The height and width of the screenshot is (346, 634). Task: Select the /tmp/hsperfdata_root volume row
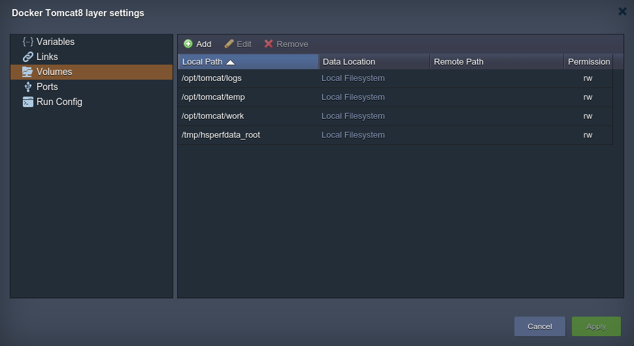(395, 135)
